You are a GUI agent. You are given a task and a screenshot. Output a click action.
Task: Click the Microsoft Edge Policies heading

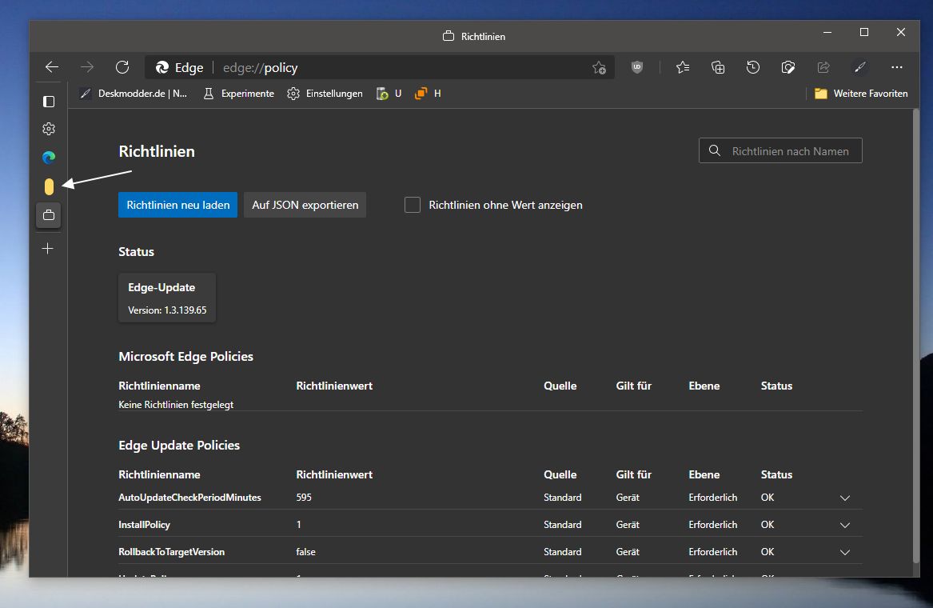pyautogui.click(x=185, y=356)
